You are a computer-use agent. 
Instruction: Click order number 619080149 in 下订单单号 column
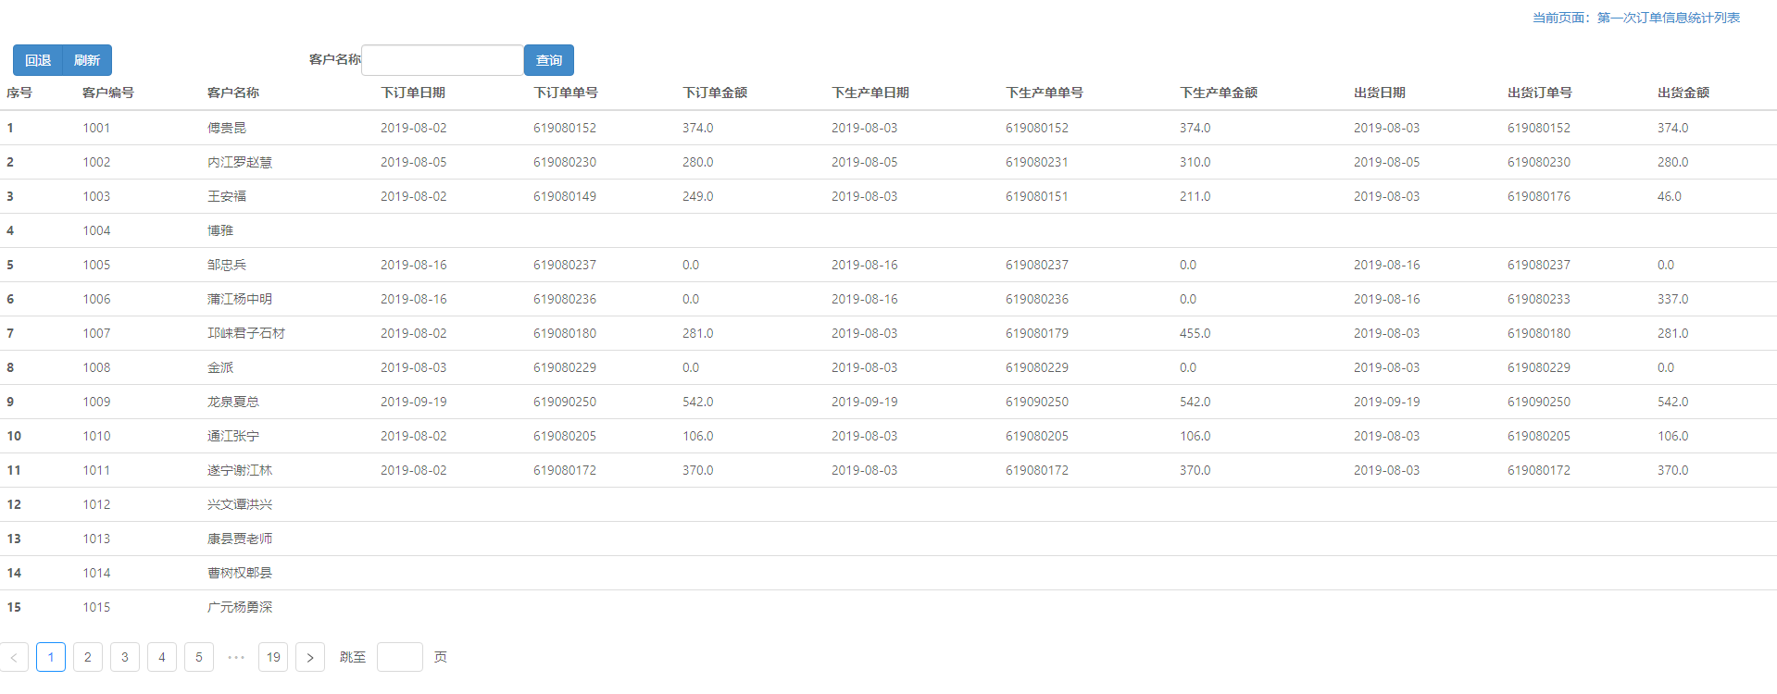click(565, 196)
